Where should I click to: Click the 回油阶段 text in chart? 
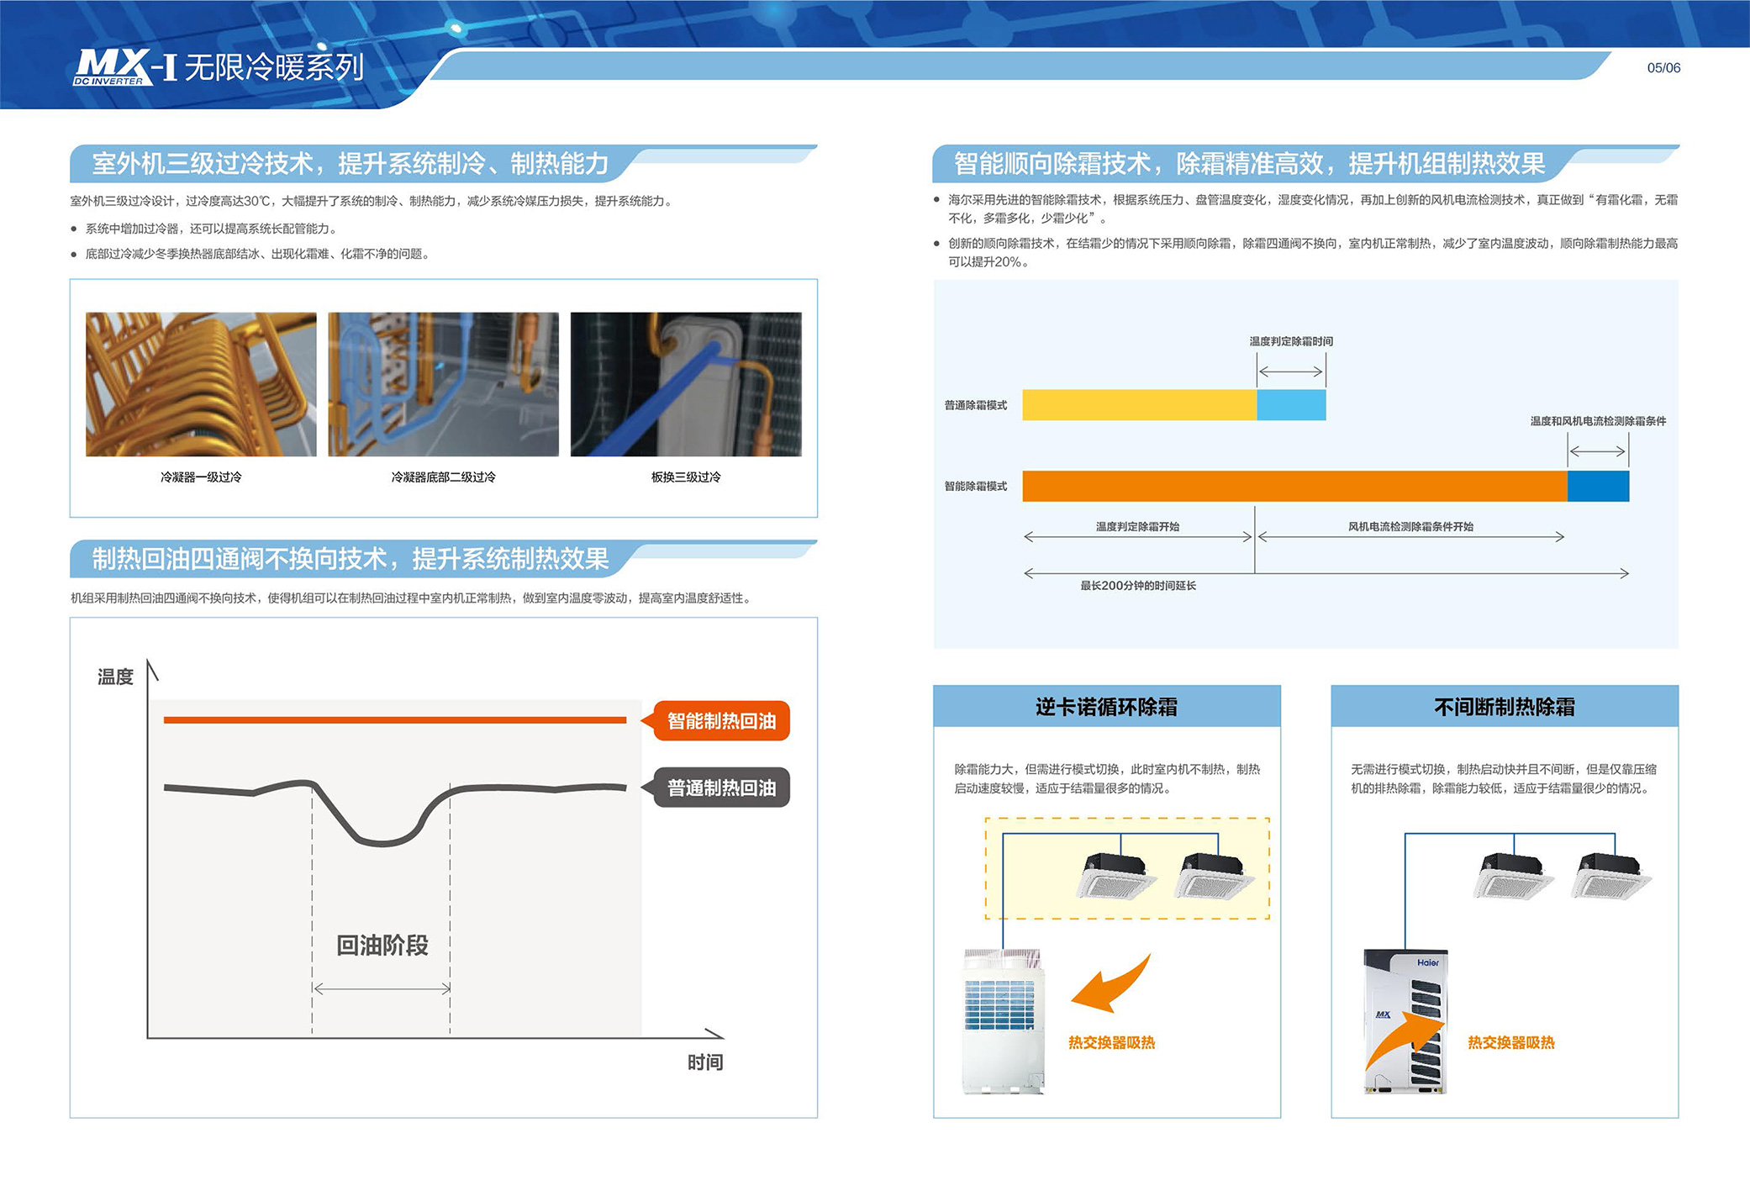(x=382, y=946)
